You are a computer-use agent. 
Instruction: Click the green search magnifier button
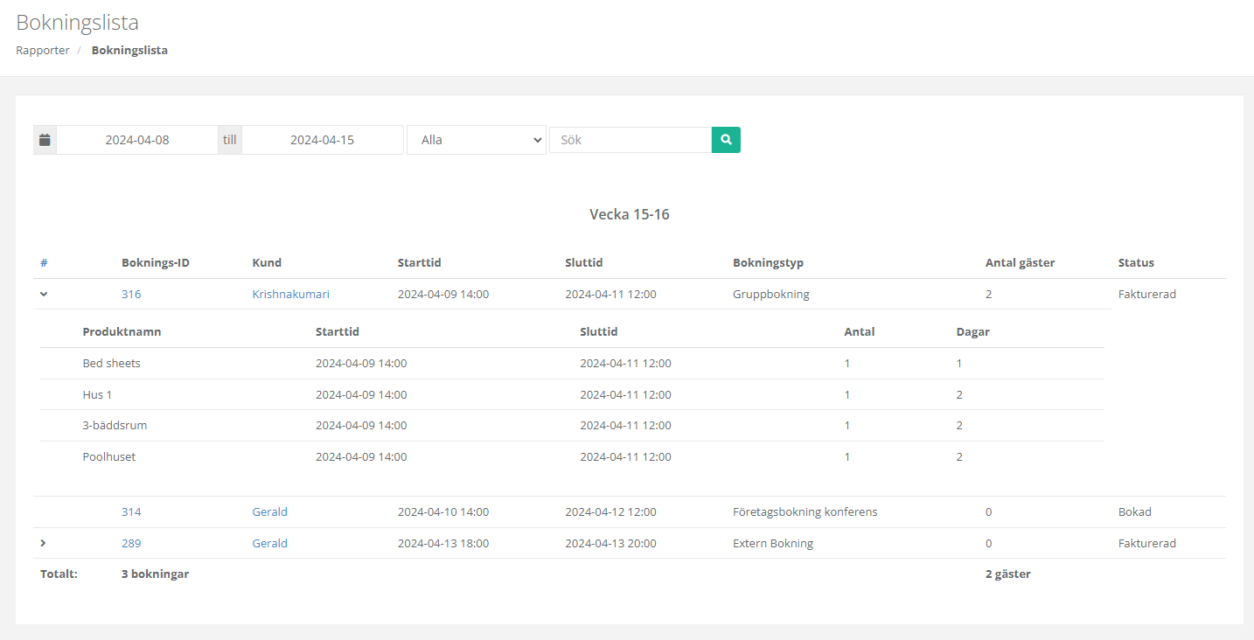pos(726,140)
